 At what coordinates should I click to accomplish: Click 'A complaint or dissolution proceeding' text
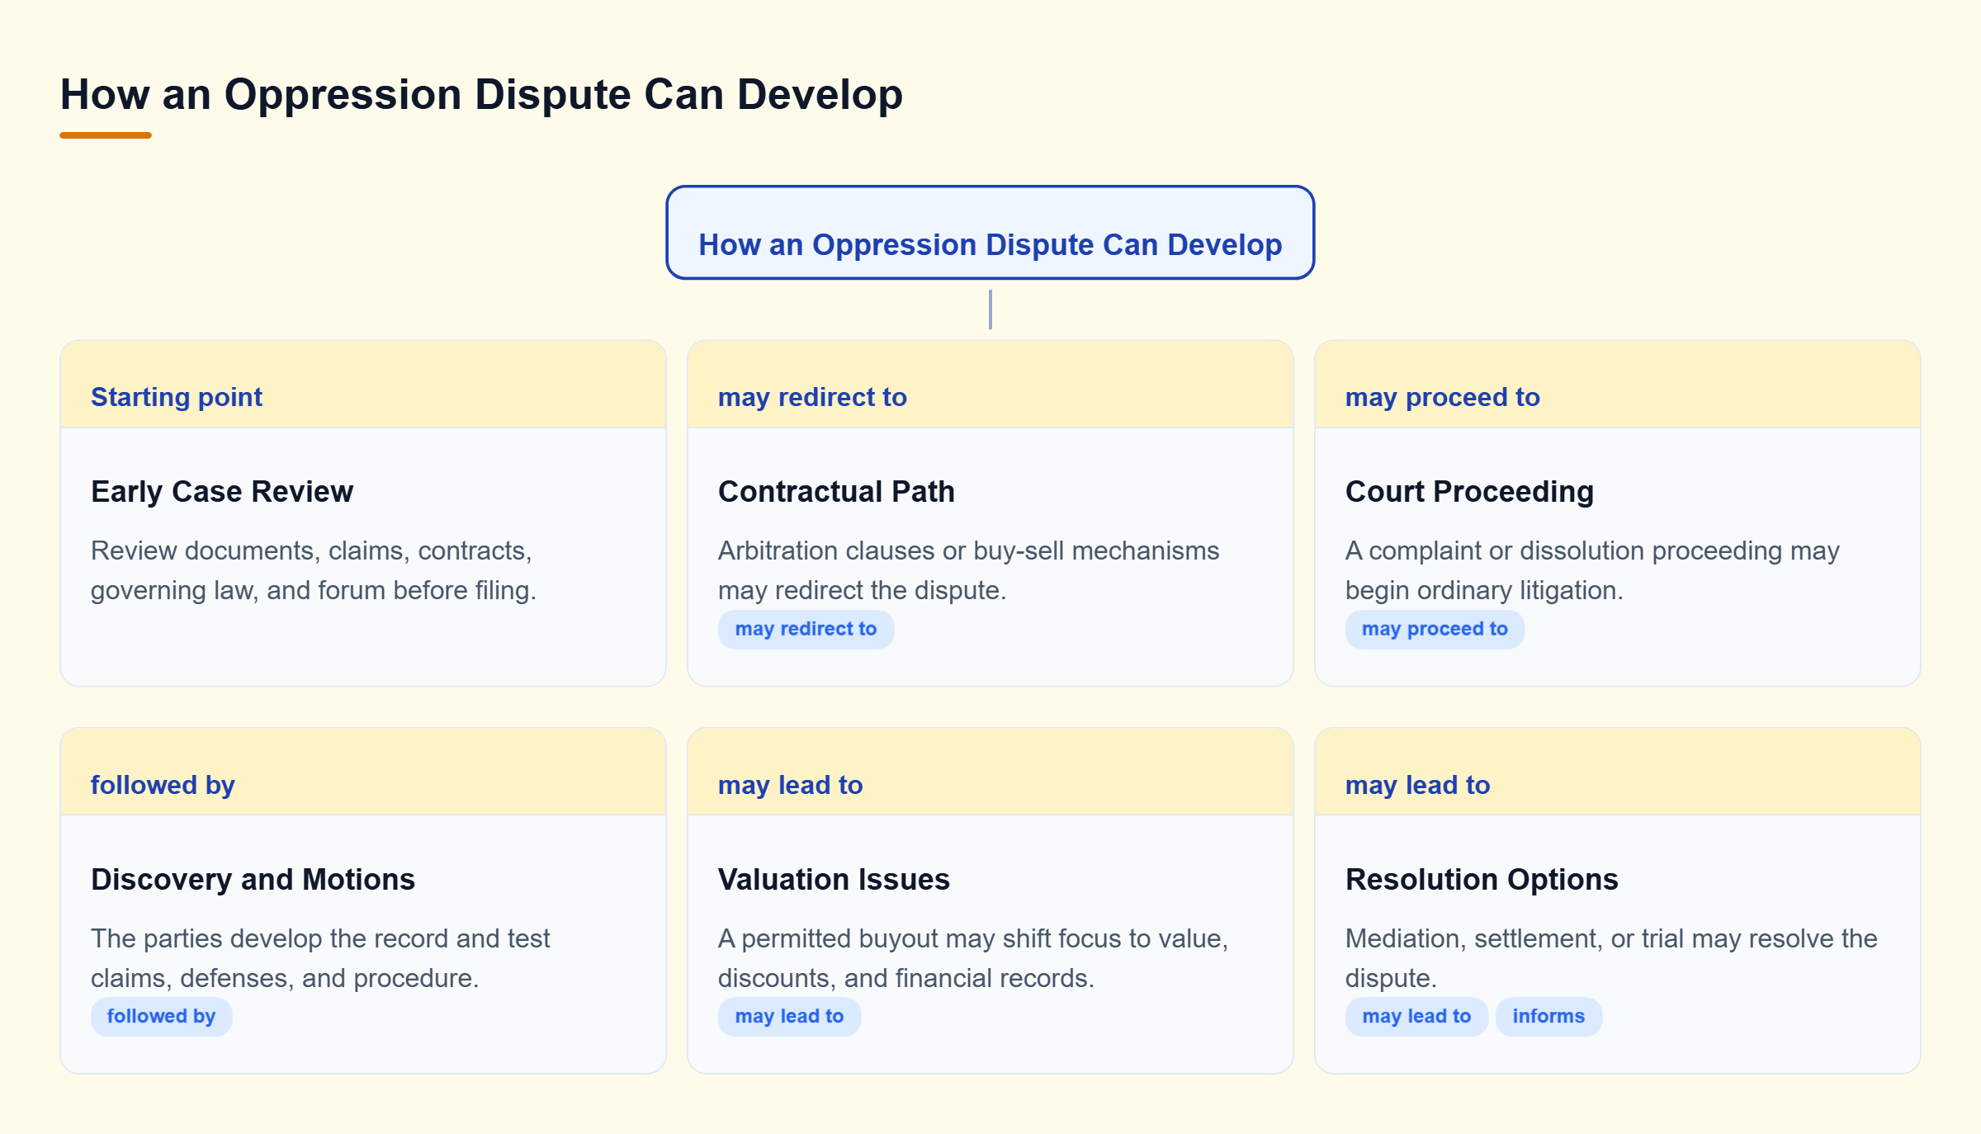pos(1592,570)
